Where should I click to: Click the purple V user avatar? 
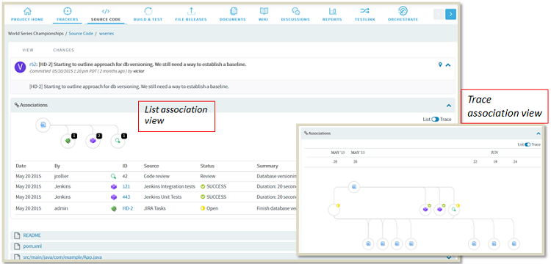[20, 67]
